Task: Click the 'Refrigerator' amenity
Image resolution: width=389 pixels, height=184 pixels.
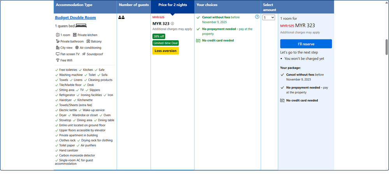Action: (67, 95)
